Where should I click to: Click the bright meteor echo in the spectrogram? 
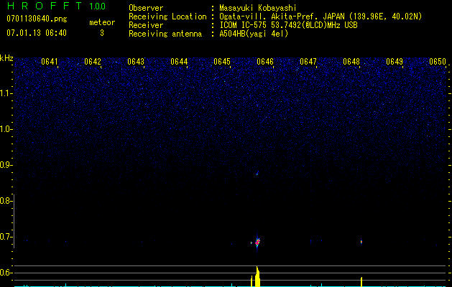point(257,242)
